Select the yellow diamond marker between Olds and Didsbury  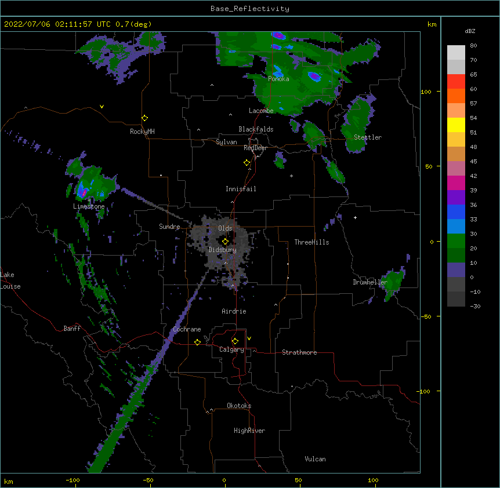click(225, 242)
